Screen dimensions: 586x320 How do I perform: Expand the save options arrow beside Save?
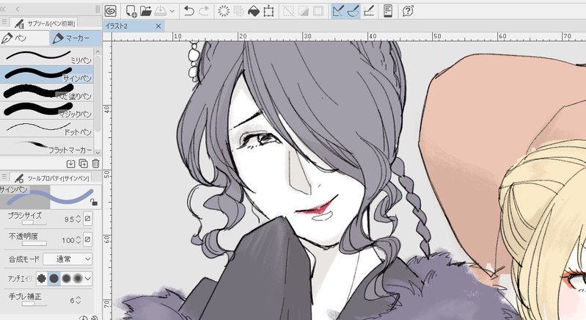172,11
